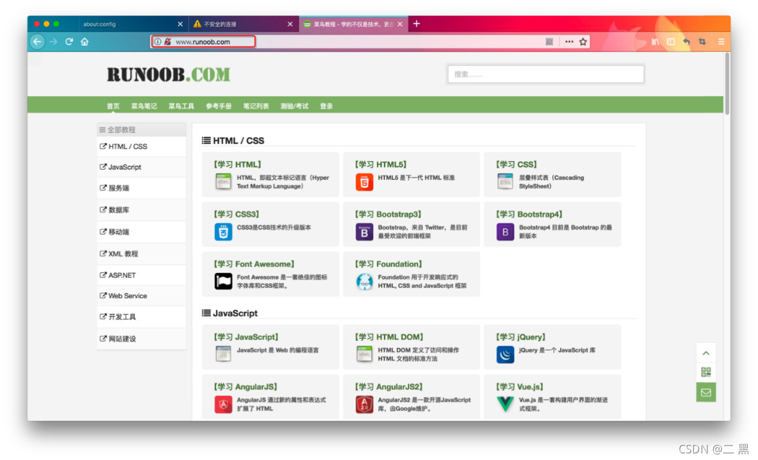The height and width of the screenshot is (460, 758).
Task: Switch to the 不安全的连接 tab
Action: tap(243, 24)
